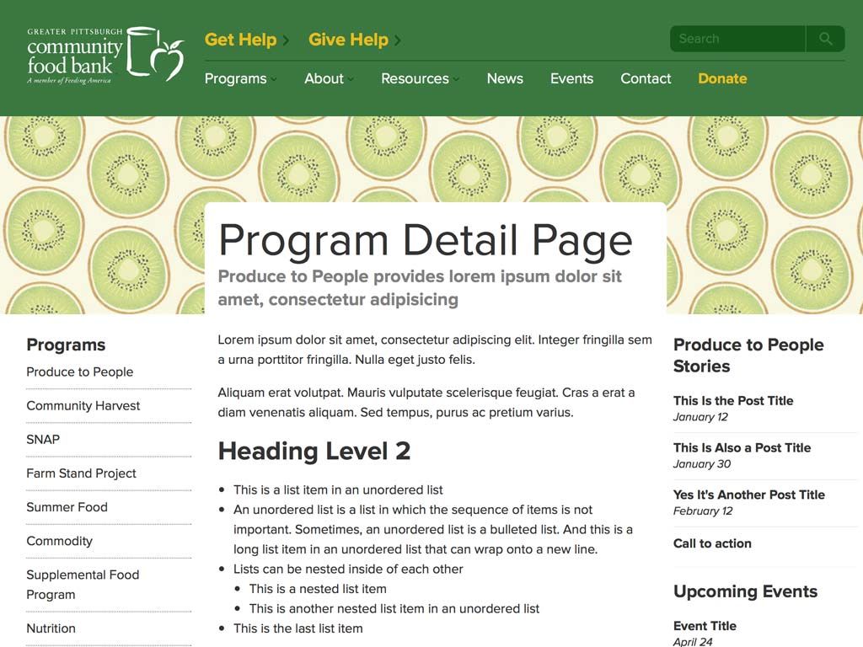Open the Farm Stand Project link
The width and height of the screenshot is (863, 647).
(x=81, y=473)
